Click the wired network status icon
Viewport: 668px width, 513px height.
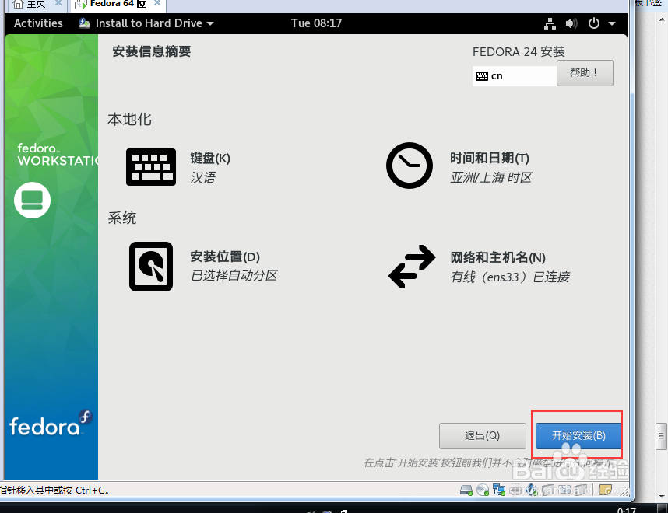(550, 23)
